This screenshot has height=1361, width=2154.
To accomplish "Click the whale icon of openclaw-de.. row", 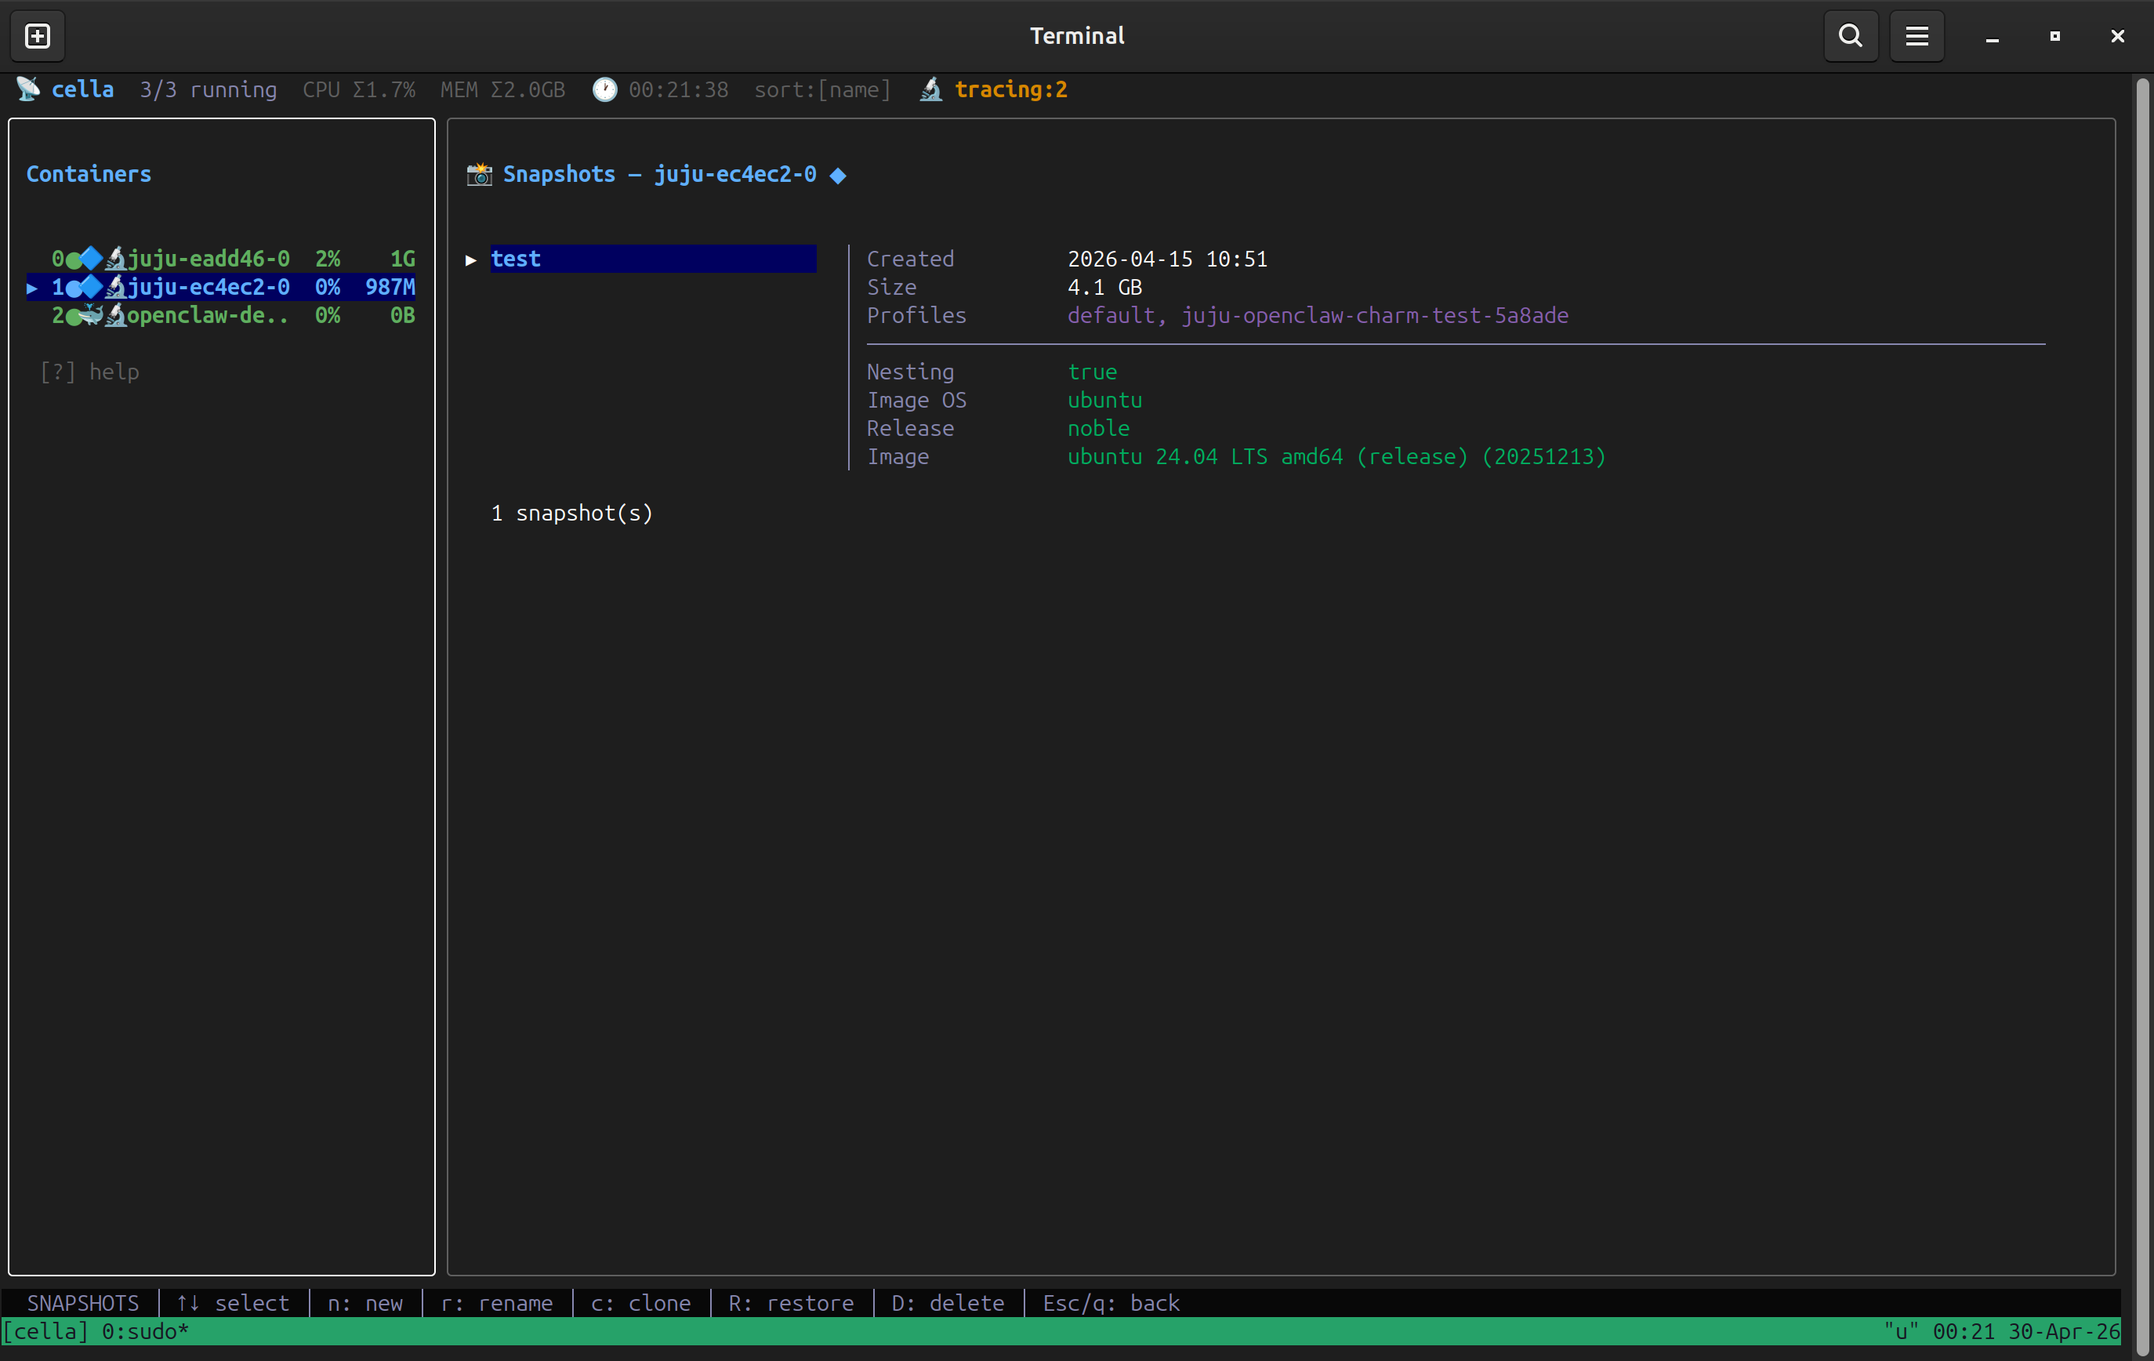I will (x=92, y=315).
